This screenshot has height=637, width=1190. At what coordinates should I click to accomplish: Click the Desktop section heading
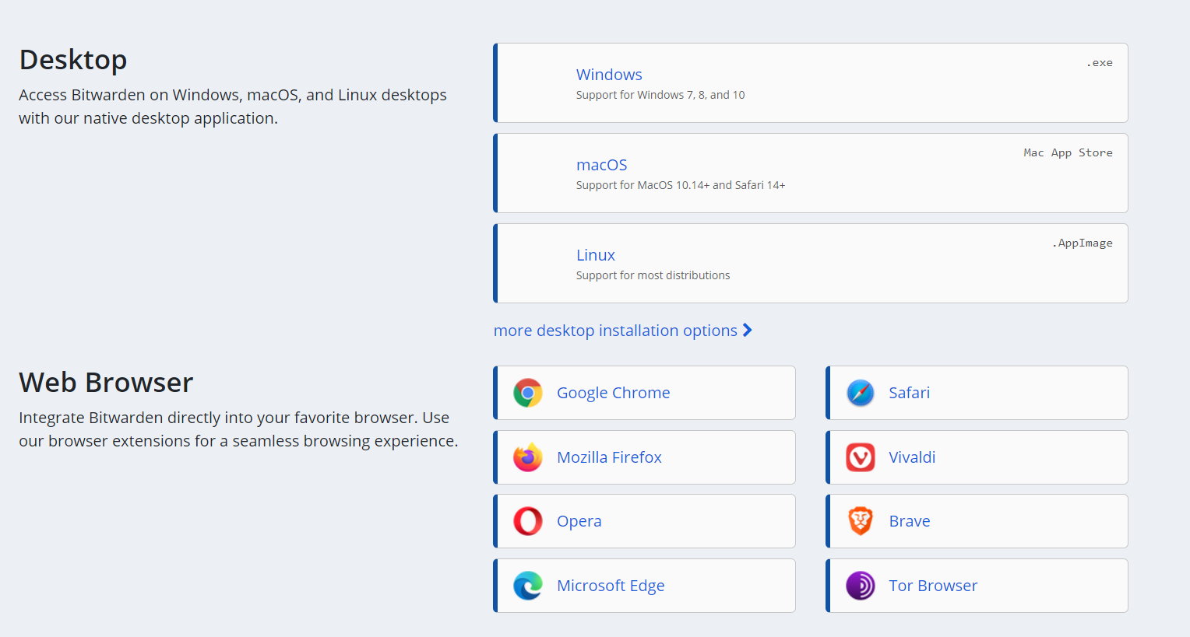click(x=73, y=60)
